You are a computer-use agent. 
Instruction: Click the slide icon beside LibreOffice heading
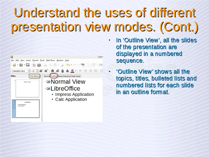[x=48, y=89]
